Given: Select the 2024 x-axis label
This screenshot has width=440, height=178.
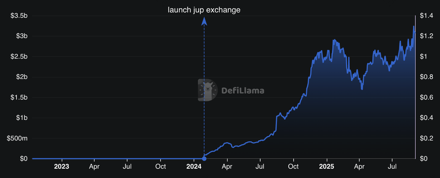Looking at the screenshot, I should pyautogui.click(x=194, y=167).
